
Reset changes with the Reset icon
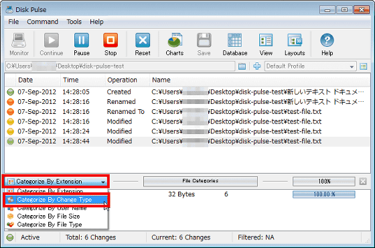143,44
